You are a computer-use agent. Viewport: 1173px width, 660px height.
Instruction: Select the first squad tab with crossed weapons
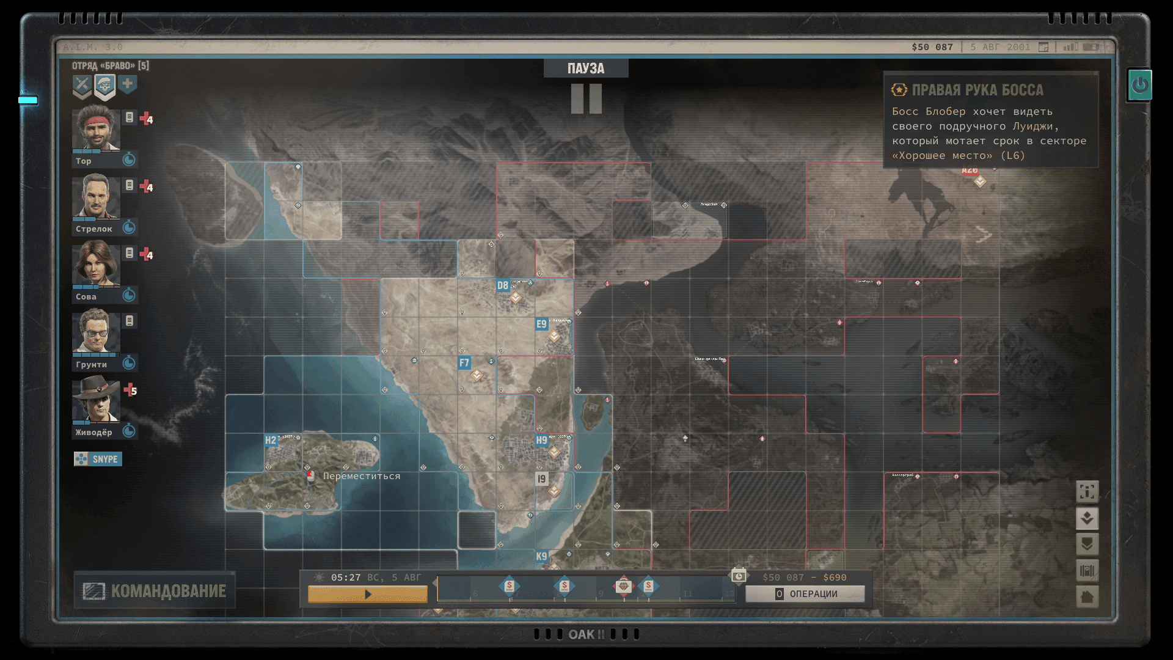click(82, 86)
